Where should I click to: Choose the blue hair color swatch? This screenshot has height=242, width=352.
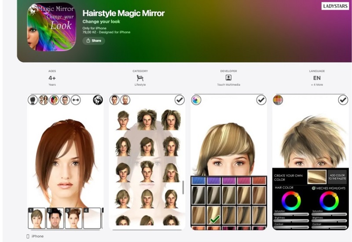coord(198,180)
